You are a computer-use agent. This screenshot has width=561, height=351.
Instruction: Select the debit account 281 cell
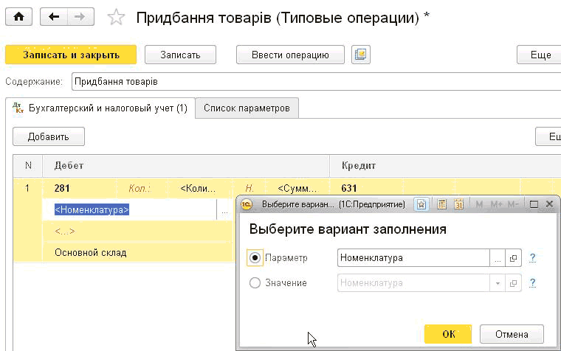coord(80,188)
